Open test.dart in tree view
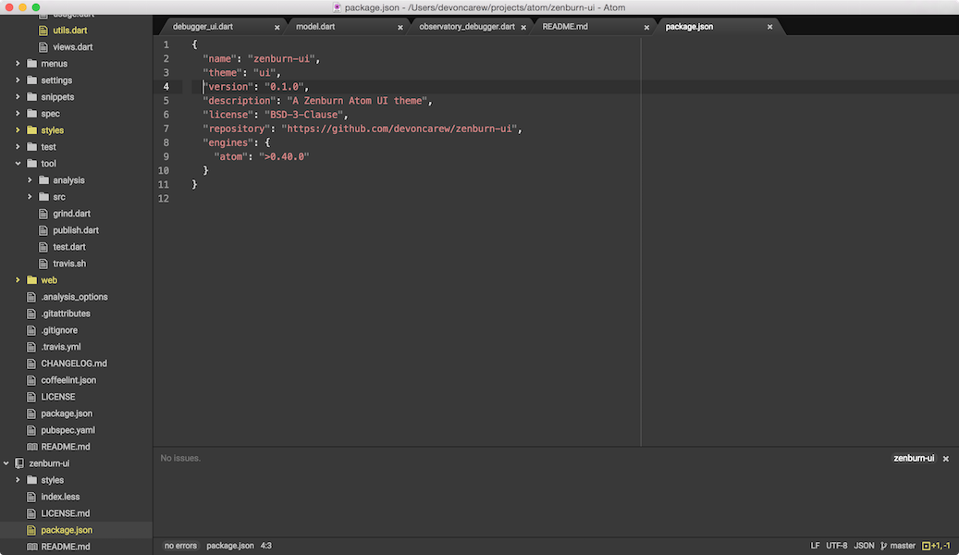This screenshot has width=959, height=555. [69, 247]
